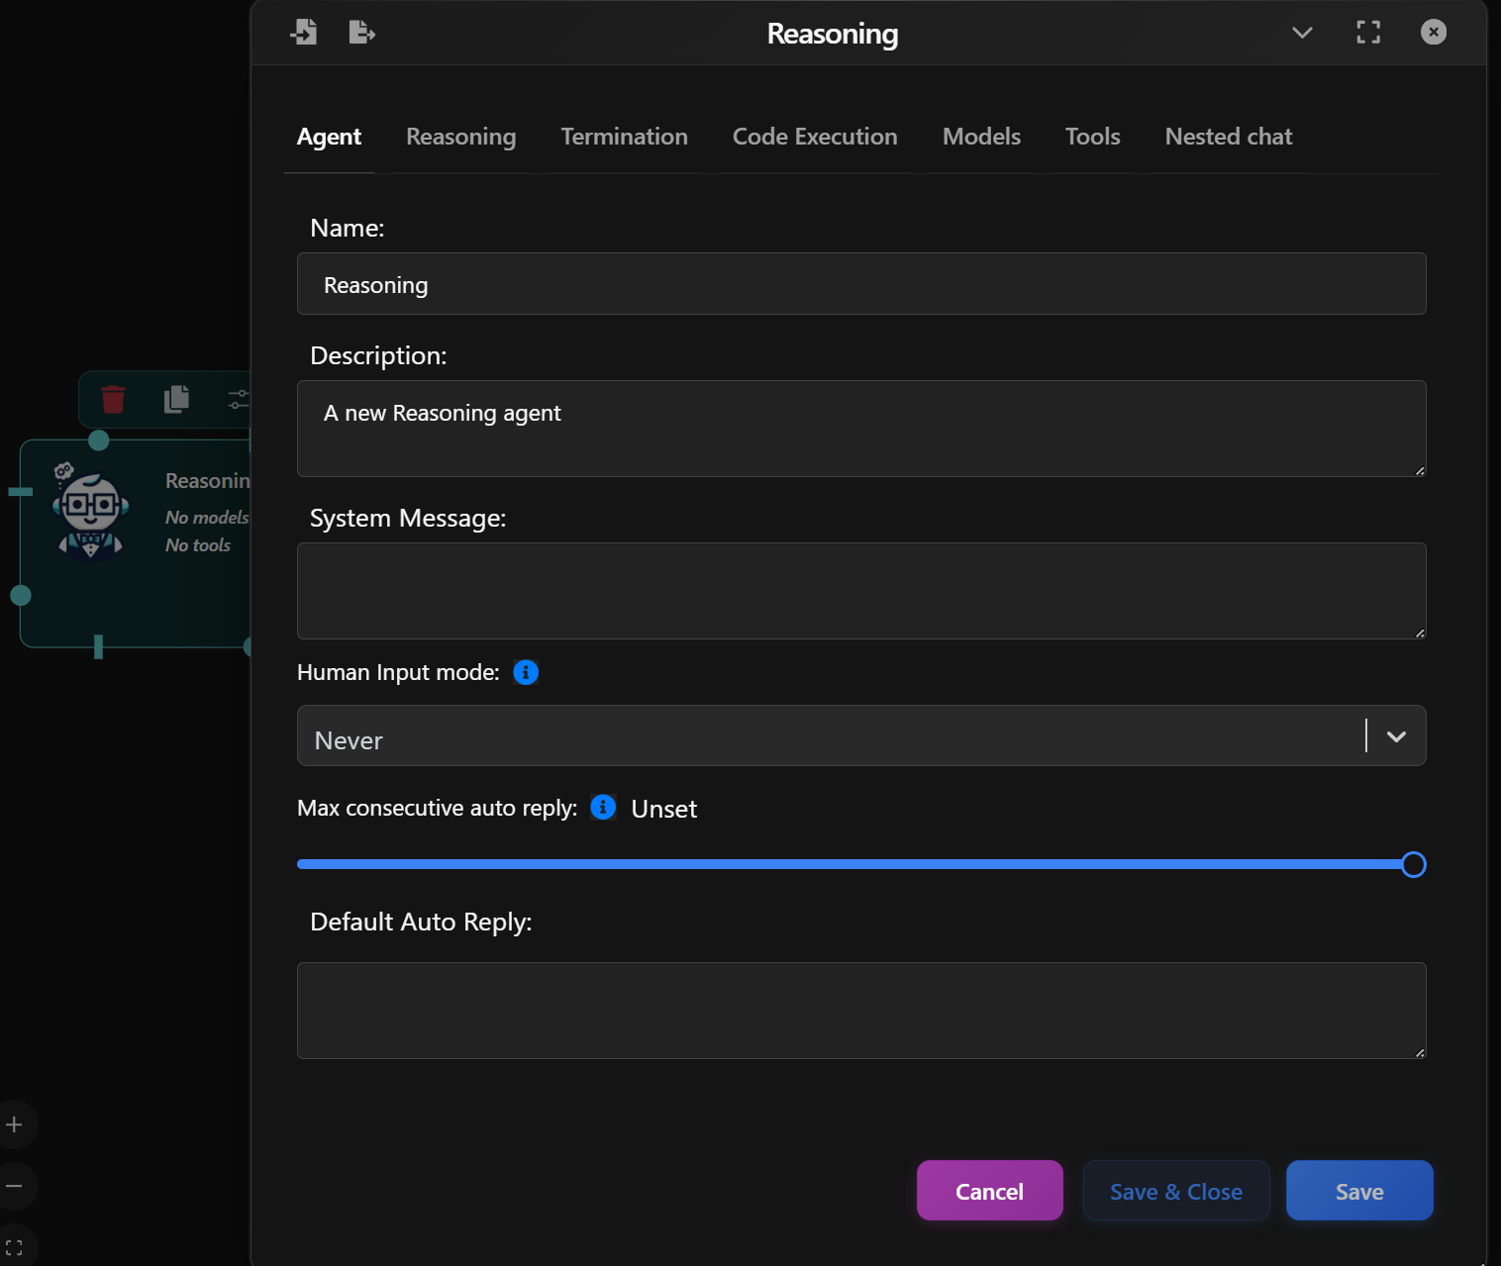Open the Code Execution tab
Image resolution: width=1501 pixels, height=1266 pixels.
[814, 137]
